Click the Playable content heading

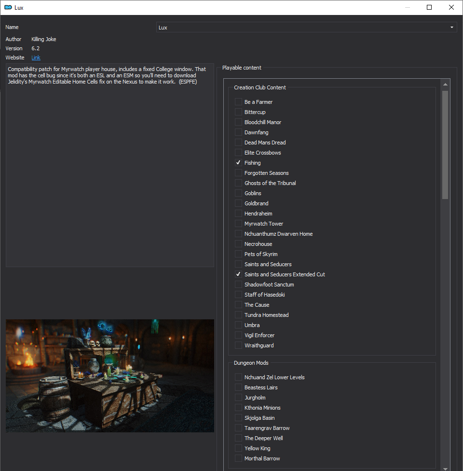(242, 68)
